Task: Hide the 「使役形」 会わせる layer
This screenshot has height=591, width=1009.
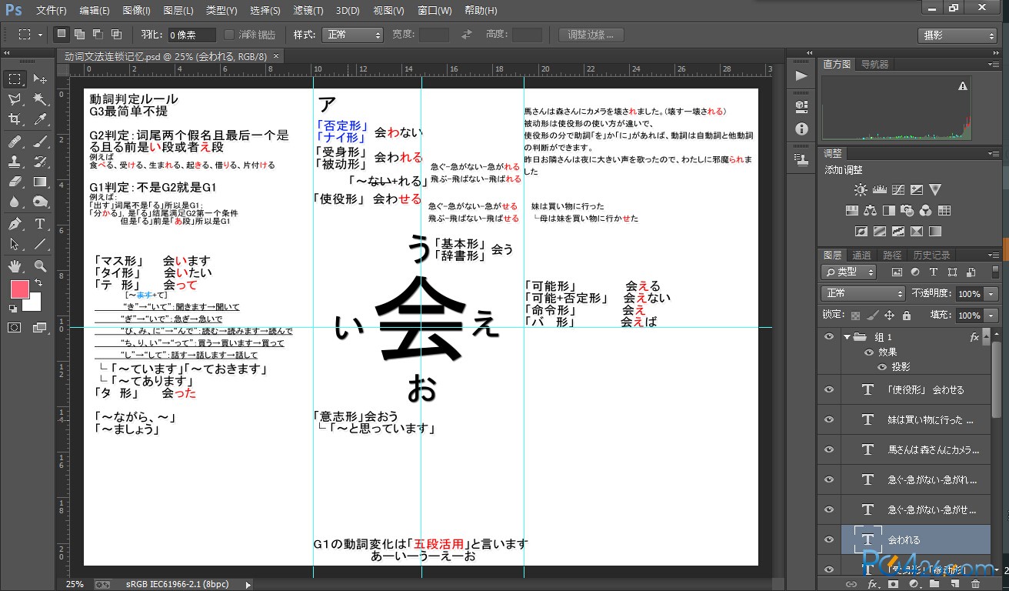Action: click(828, 390)
